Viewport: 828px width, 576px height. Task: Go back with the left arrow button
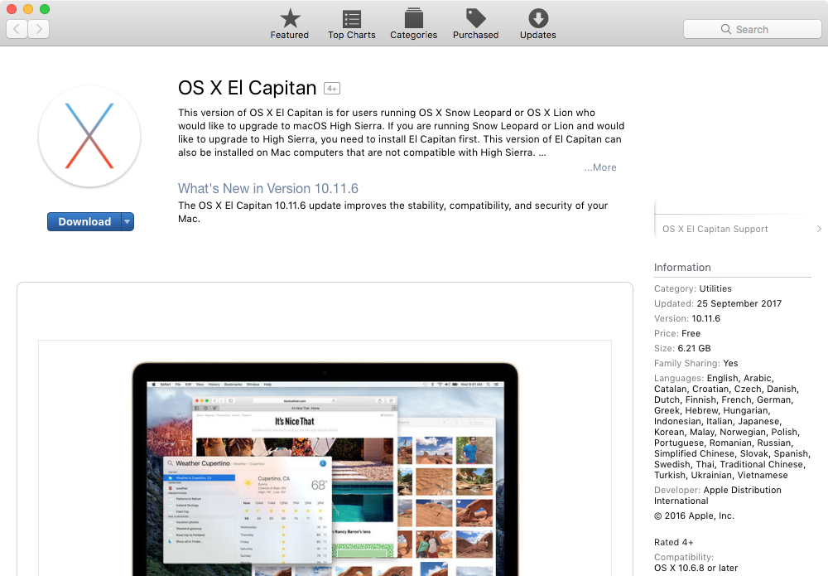(x=17, y=28)
